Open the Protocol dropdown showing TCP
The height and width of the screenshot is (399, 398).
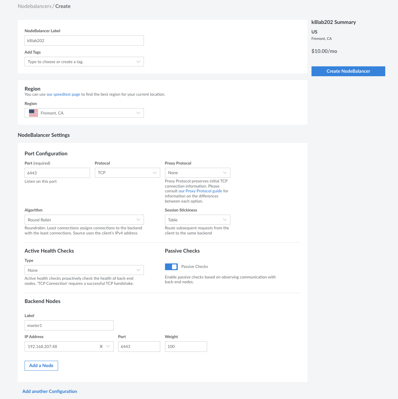coord(127,173)
